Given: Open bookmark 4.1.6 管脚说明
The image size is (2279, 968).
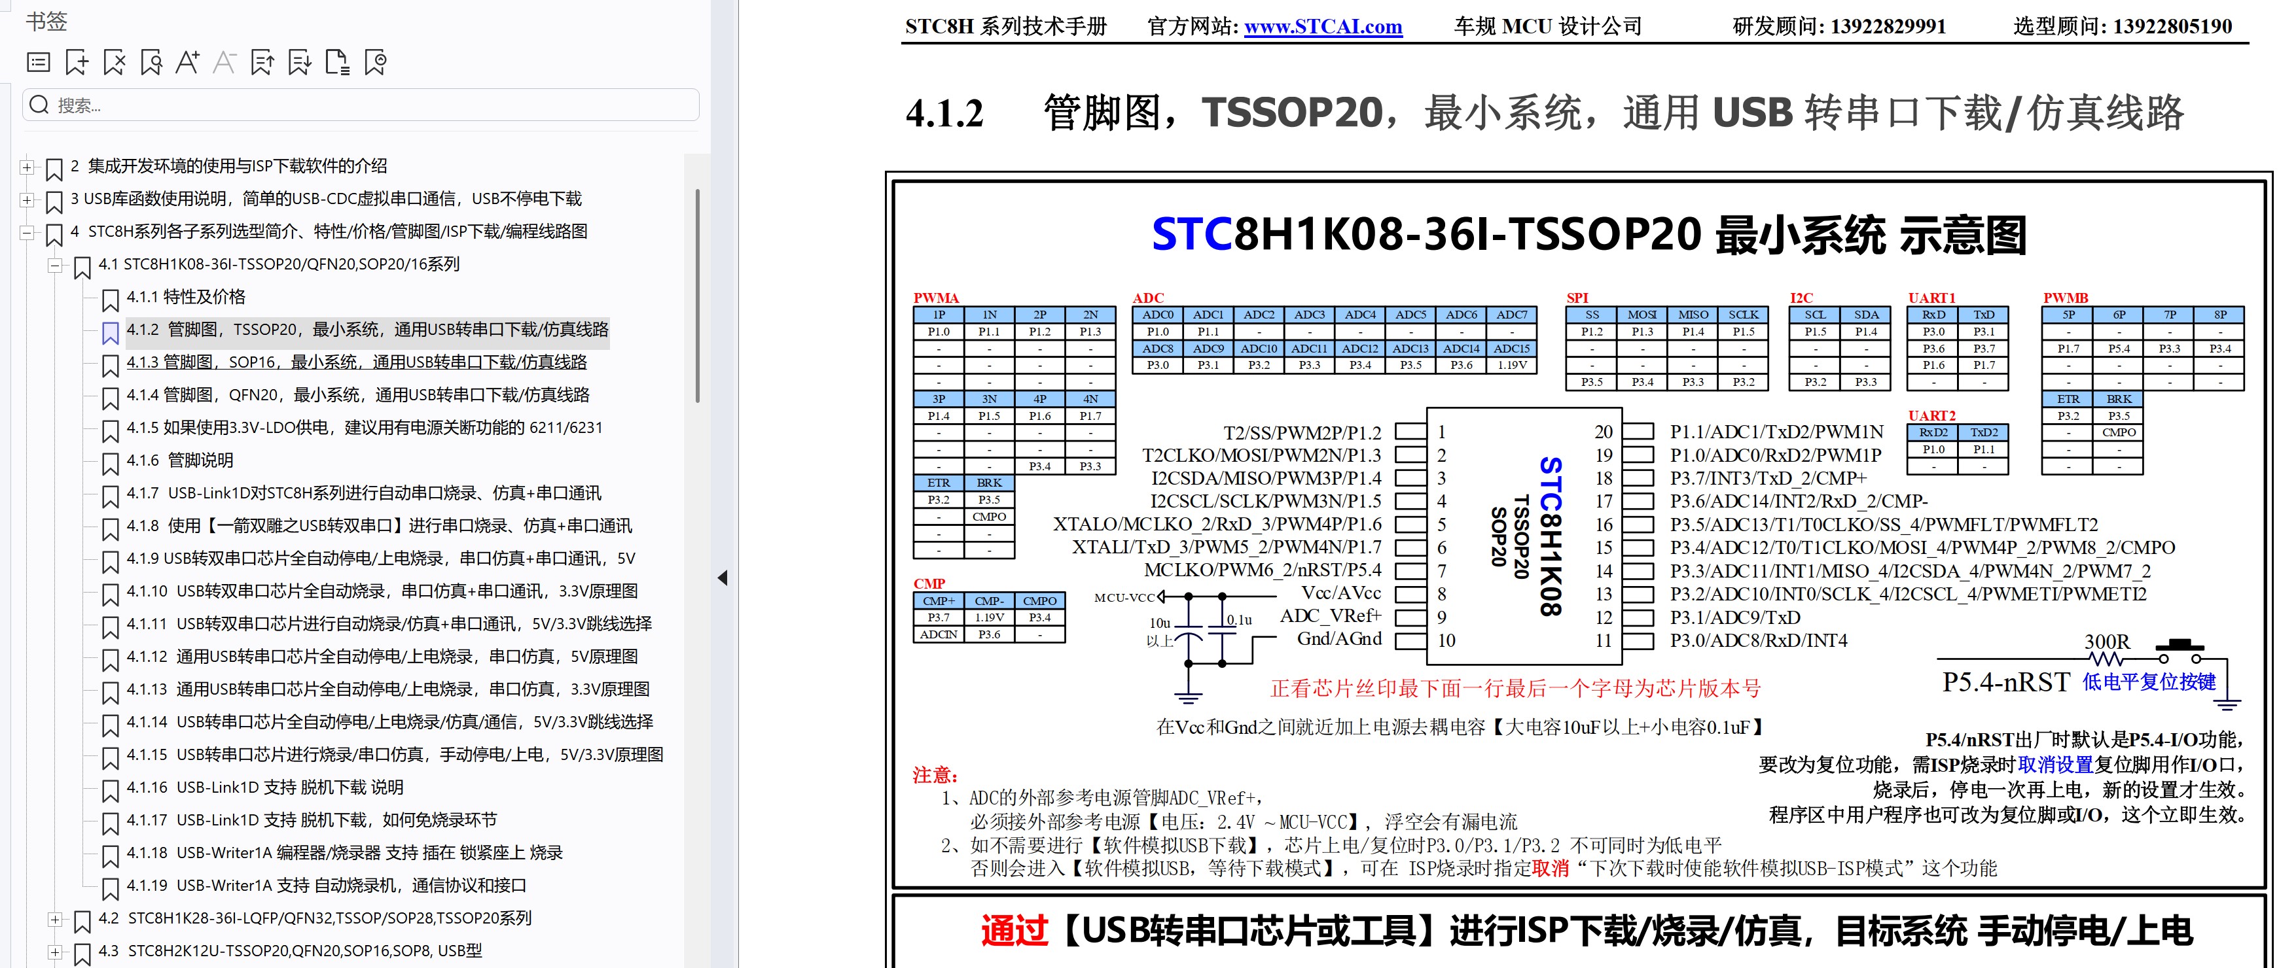Looking at the screenshot, I should 179,460.
